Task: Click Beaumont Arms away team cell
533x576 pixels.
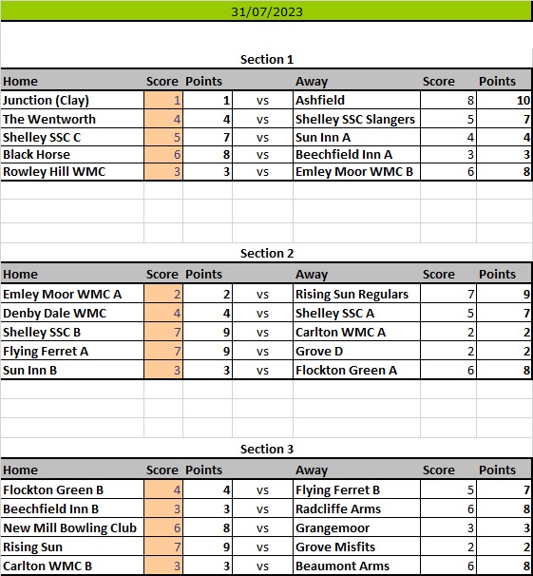Action: click(356, 566)
